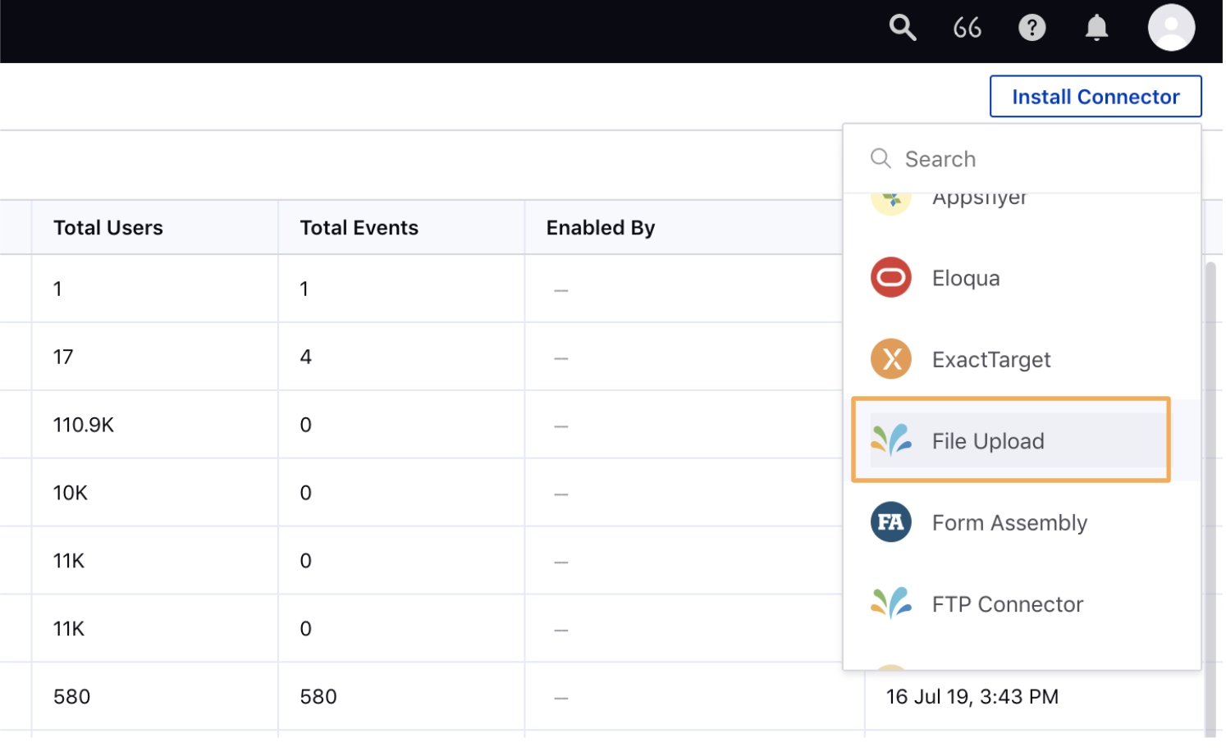Click the File Upload logo icon
1226x756 pixels.
click(x=891, y=440)
